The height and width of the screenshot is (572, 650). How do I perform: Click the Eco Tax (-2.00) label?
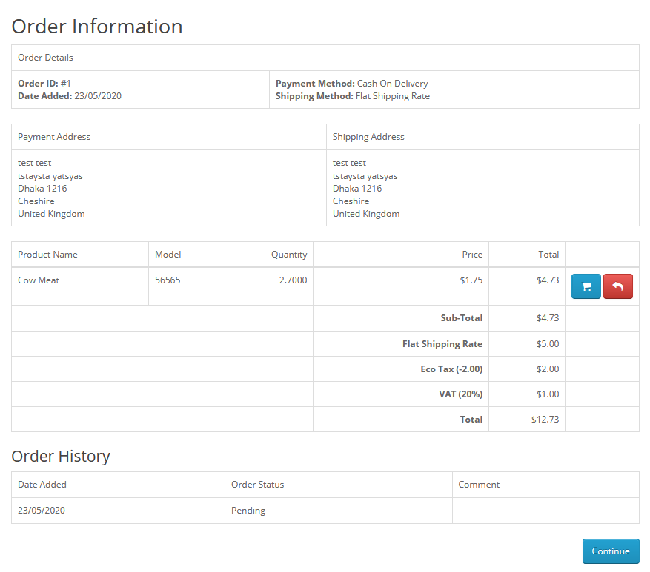(x=451, y=369)
